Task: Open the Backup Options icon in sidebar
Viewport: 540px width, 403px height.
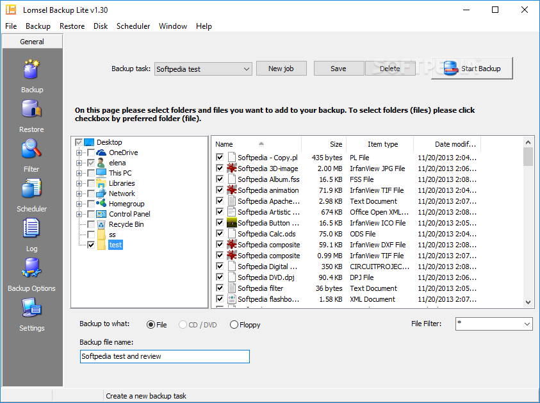Action: coord(31,268)
